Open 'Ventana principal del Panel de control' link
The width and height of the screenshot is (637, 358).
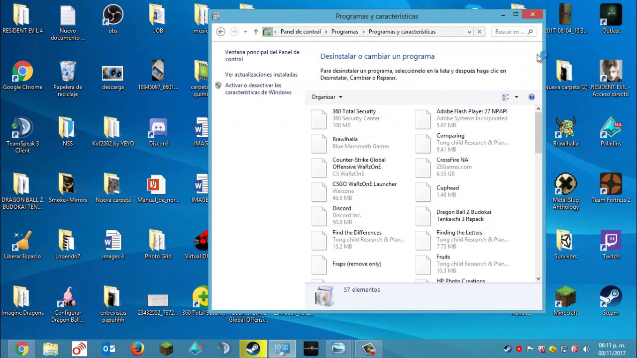[262, 56]
